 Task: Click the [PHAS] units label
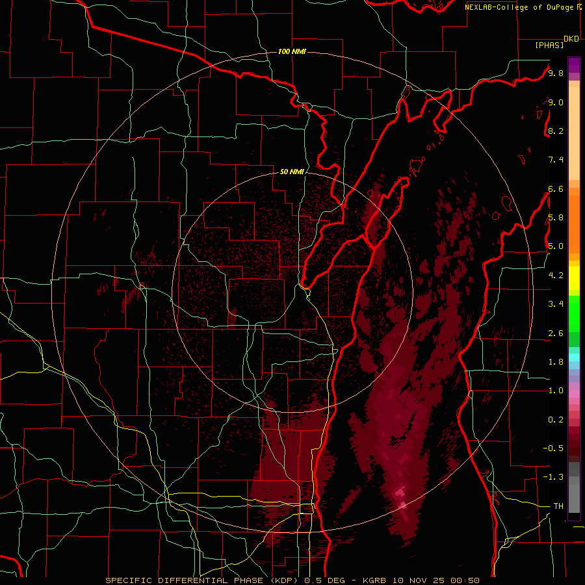(549, 45)
